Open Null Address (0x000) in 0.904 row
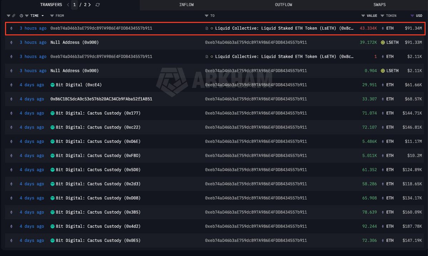428x256 pixels. click(75, 71)
